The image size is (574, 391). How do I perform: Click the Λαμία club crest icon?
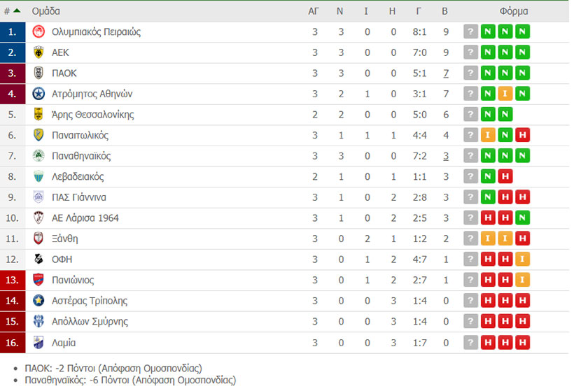(38, 342)
